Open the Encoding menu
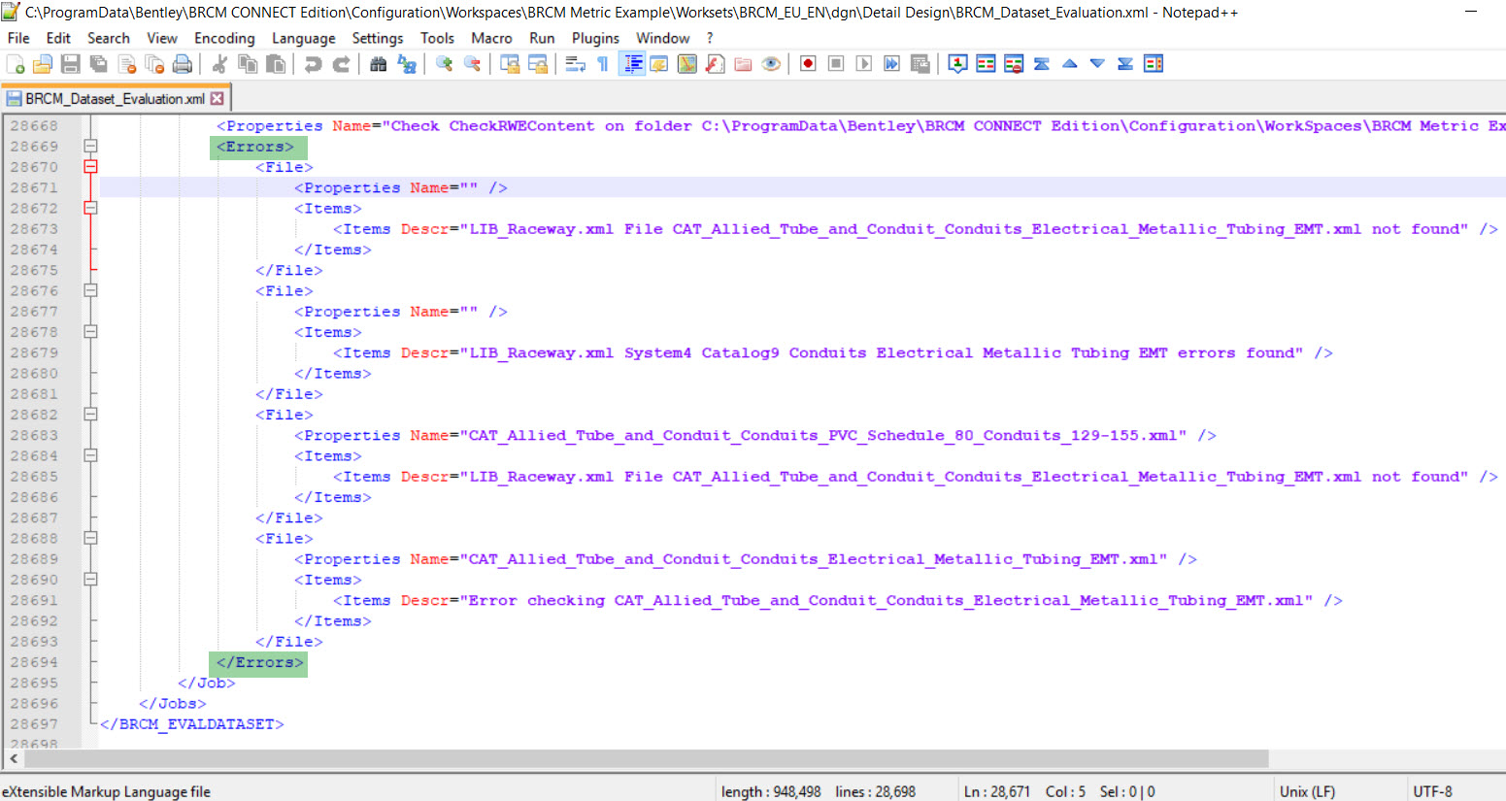Image resolution: width=1506 pixels, height=801 pixels. 224,38
